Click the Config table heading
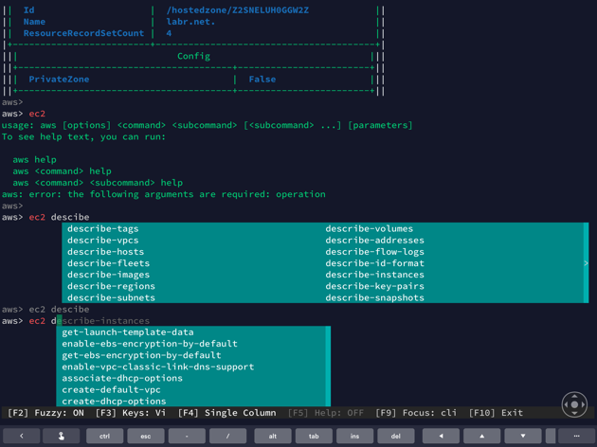597x447 pixels. pyautogui.click(x=194, y=56)
